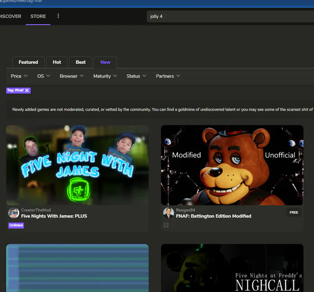Expand the OS filter dropdown
The width and height of the screenshot is (314, 292).
44,76
